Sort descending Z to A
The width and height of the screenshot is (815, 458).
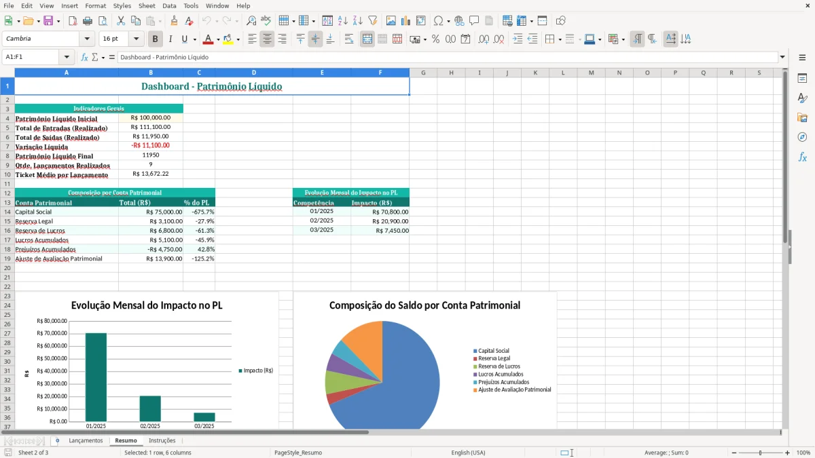(358, 21)
